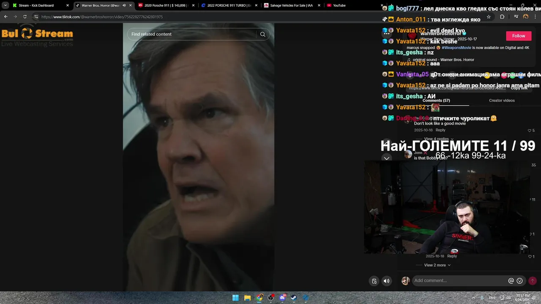Open ENG language input switcher
The width and height of the screenshot is (541, 304).
pyautogui.click(x=492, y=298)
